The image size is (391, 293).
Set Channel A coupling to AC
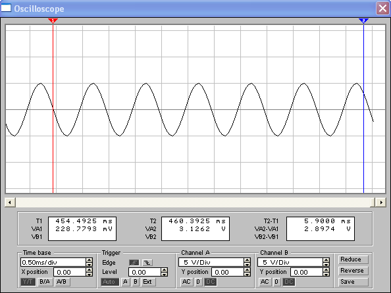point(186,282)
